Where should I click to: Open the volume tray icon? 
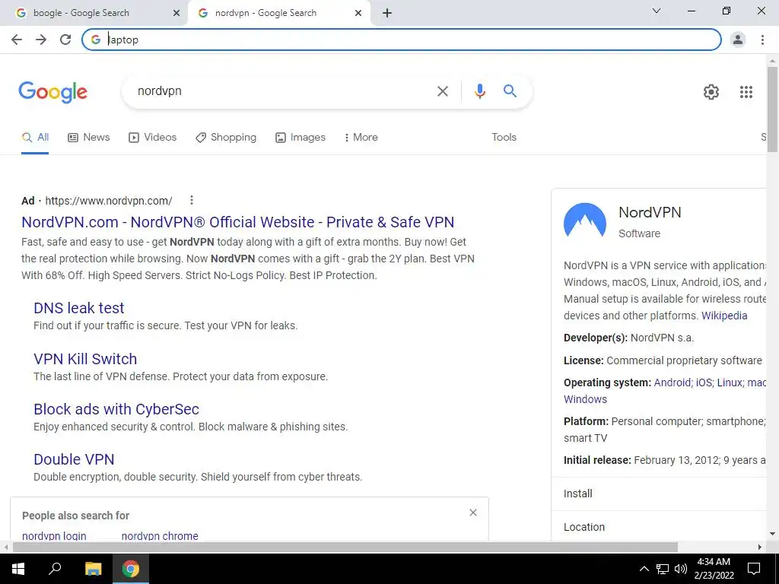coord(681,569)
